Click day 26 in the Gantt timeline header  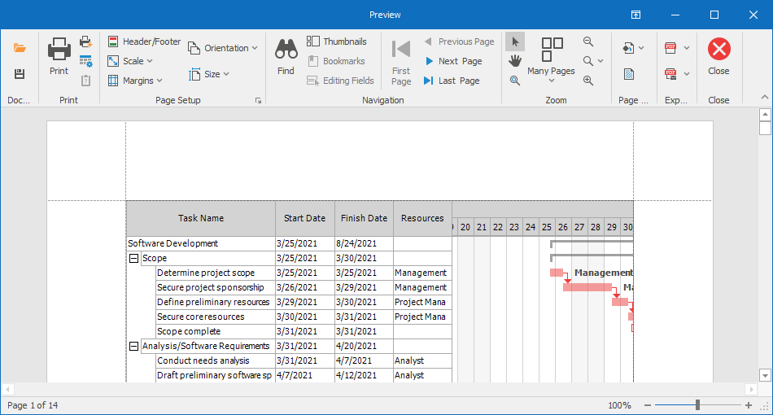coord(563,227)
